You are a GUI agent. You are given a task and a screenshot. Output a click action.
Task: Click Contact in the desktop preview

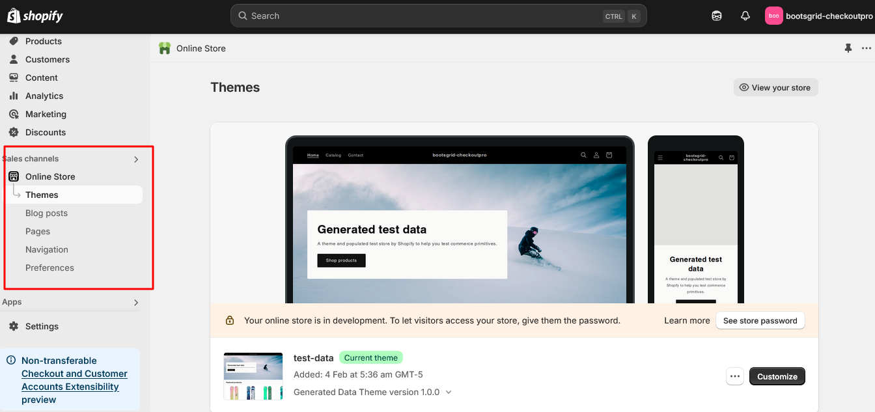[x=355, y=155]
